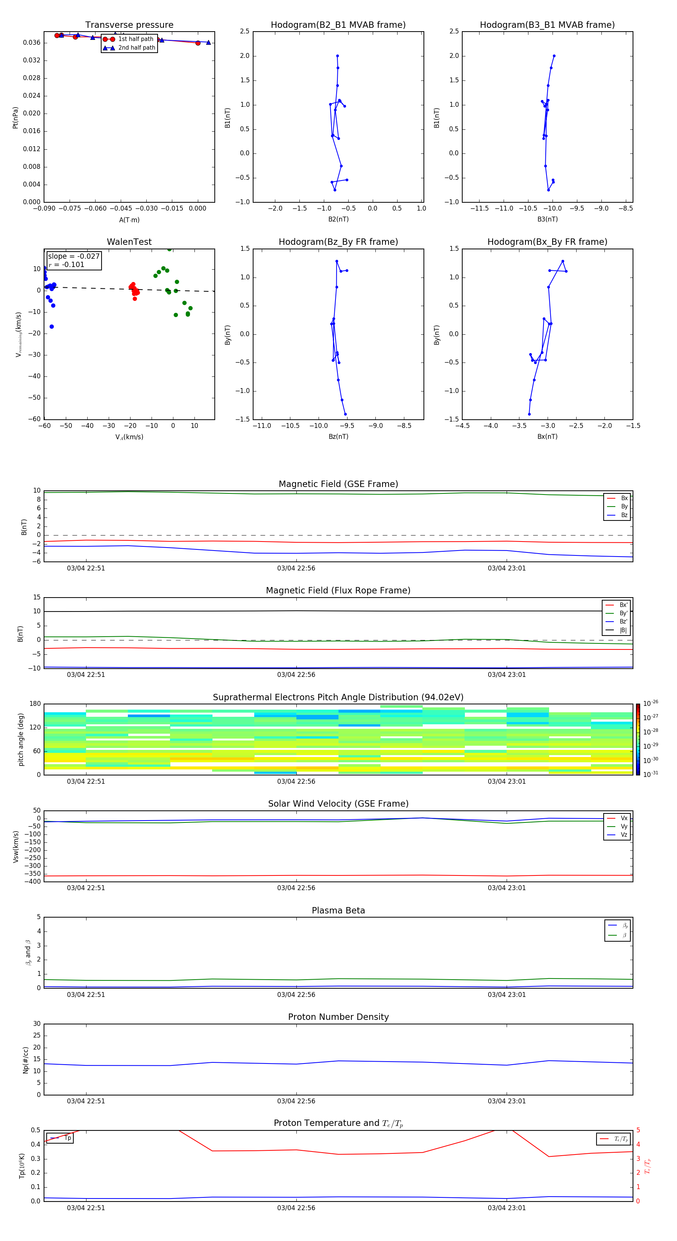Select the 'Hodogram(B2_B1 MVAB frame)' title
Image resolution: width=677 pixels, height=1241 pixels.
coord(338,24)
